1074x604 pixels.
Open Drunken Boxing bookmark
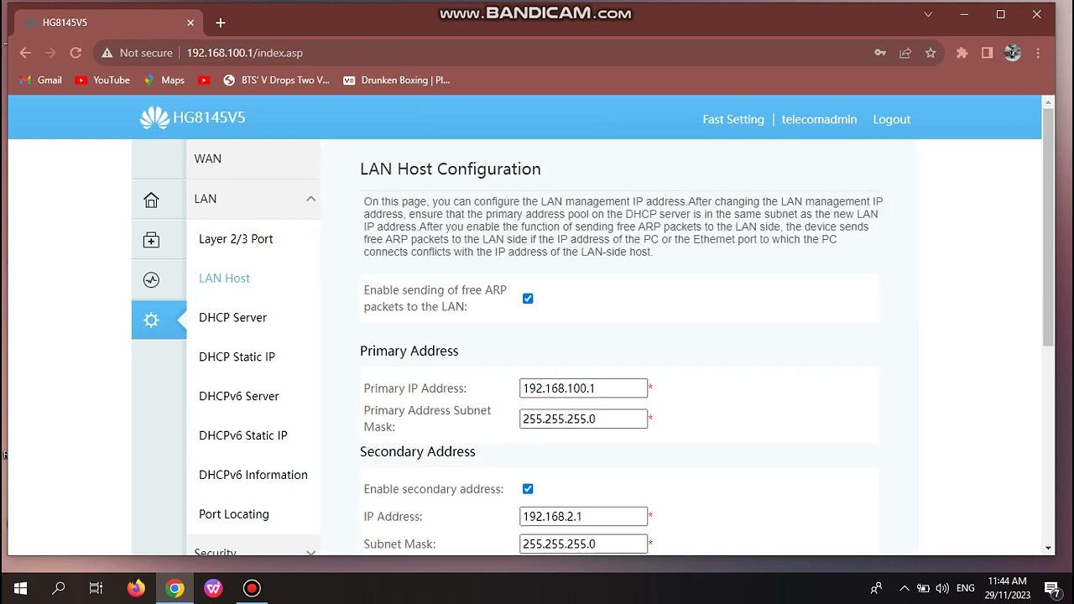click(397, 81)
